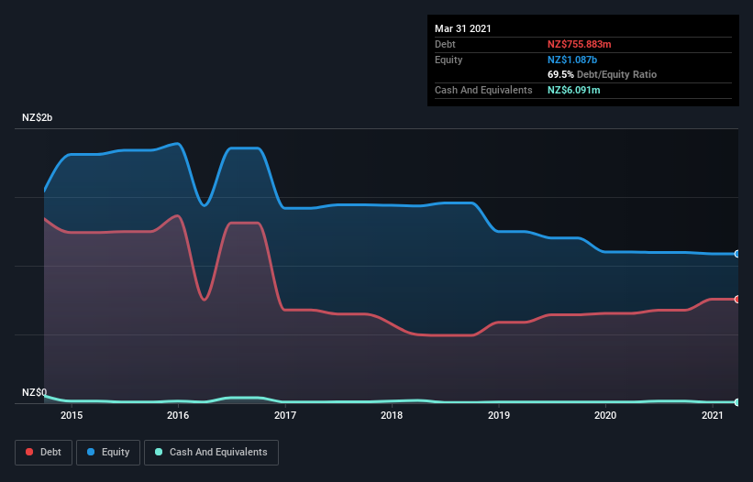Click the NZ$1.087b equity value

572,60
